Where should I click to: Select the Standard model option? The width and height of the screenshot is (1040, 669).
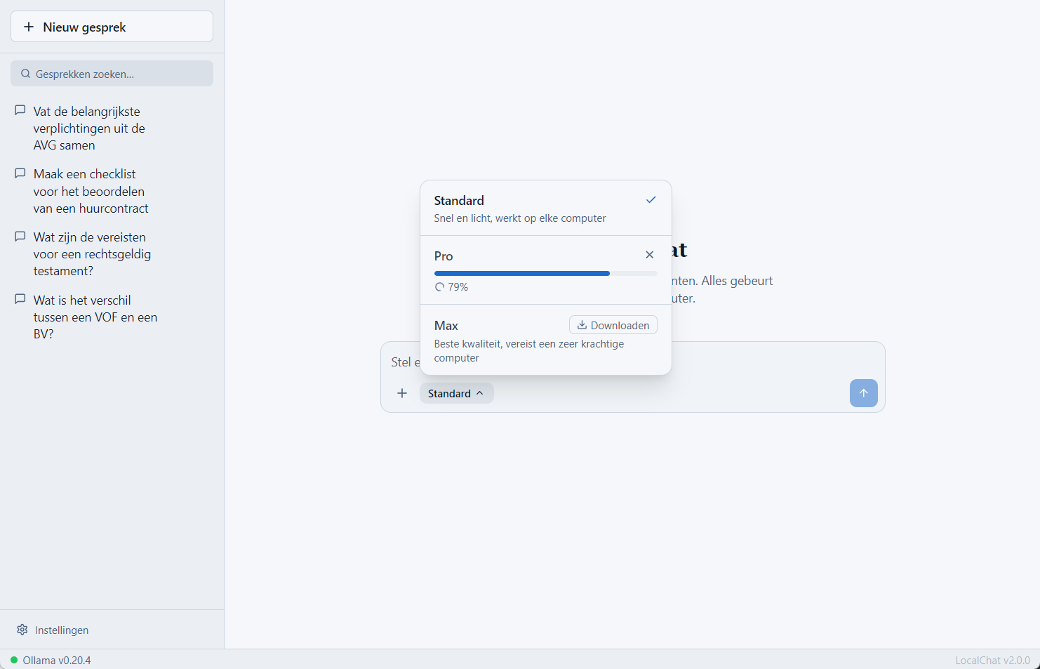coord(546,208)
